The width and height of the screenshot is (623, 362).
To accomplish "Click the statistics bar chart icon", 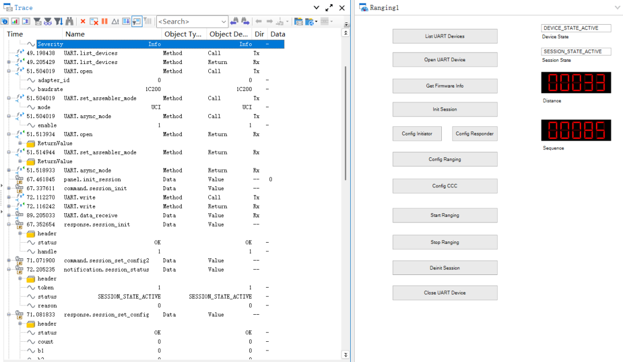I will (14, 21).
